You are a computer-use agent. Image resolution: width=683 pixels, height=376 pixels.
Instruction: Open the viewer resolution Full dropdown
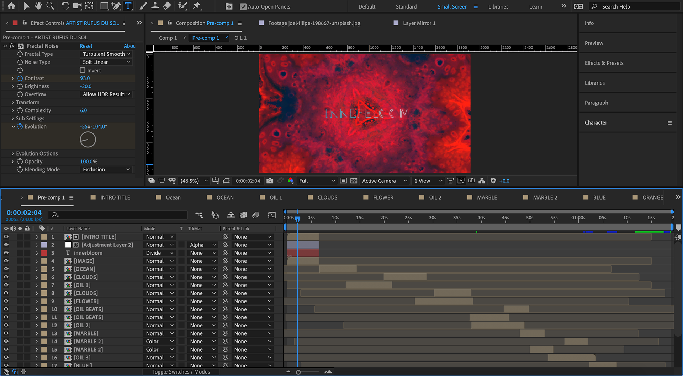pos(317,181)
